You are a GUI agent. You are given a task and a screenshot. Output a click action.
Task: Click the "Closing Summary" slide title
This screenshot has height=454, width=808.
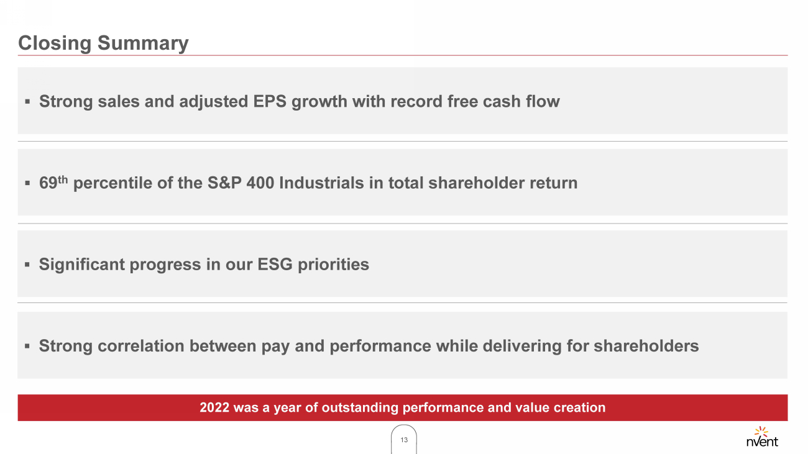pyautogui.click(x=103, y=43)
